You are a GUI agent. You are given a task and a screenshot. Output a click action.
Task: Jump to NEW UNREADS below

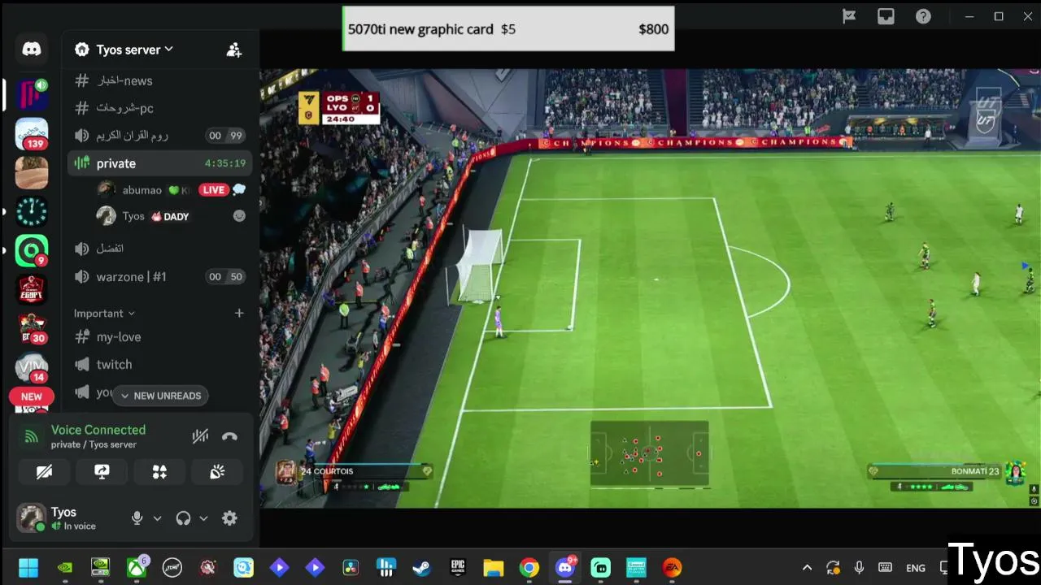pos(160,396)
